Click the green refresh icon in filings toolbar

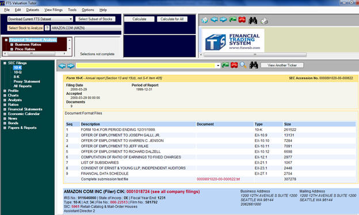tap(225, 65)
